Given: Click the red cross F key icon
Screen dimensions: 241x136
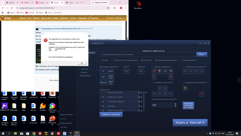Looking at the screenshot, I should pyautogui.click(x=171, y=77).
